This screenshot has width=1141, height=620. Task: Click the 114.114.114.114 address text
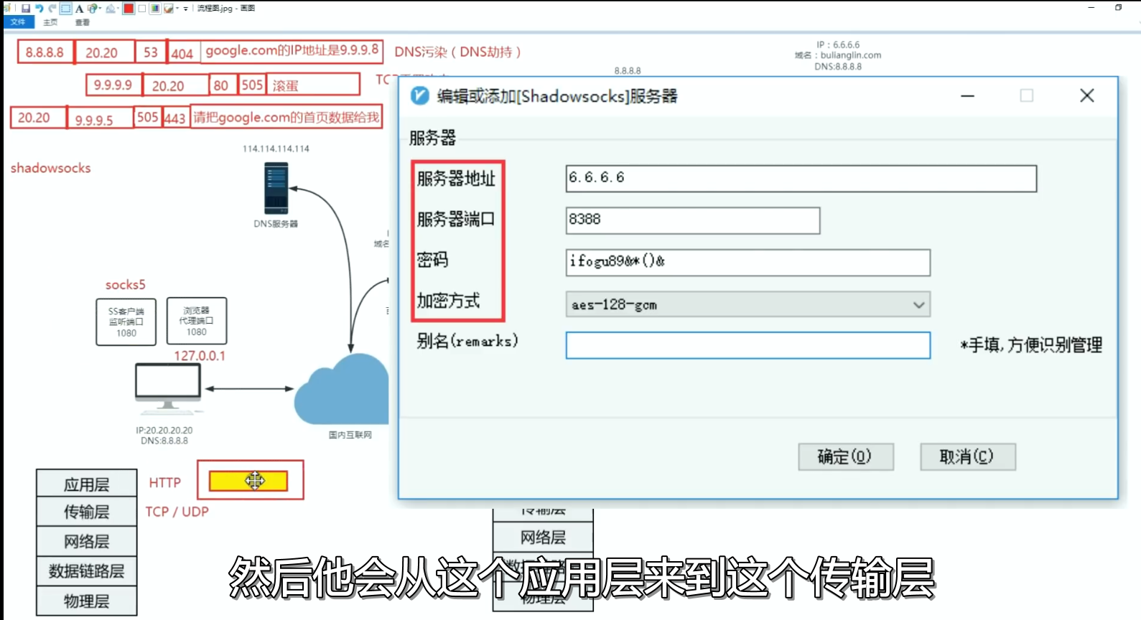pyautogui.click(x=276, y=149)
